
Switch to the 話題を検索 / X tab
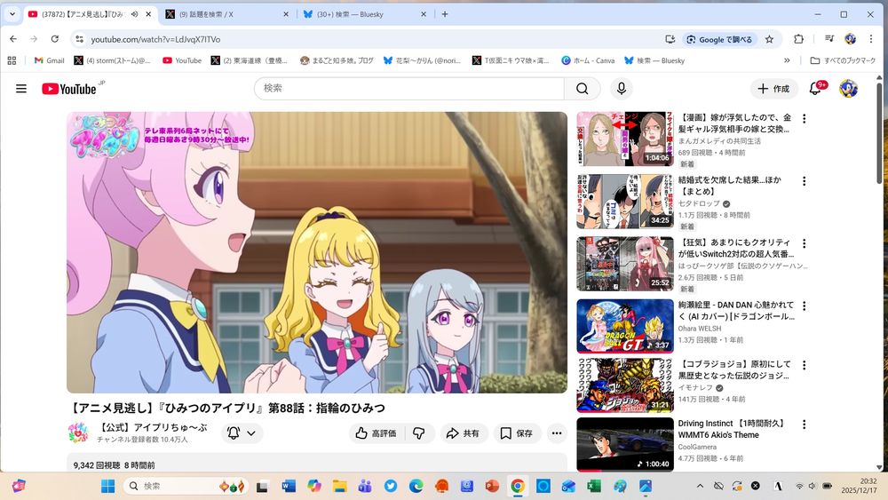[227, 14]
